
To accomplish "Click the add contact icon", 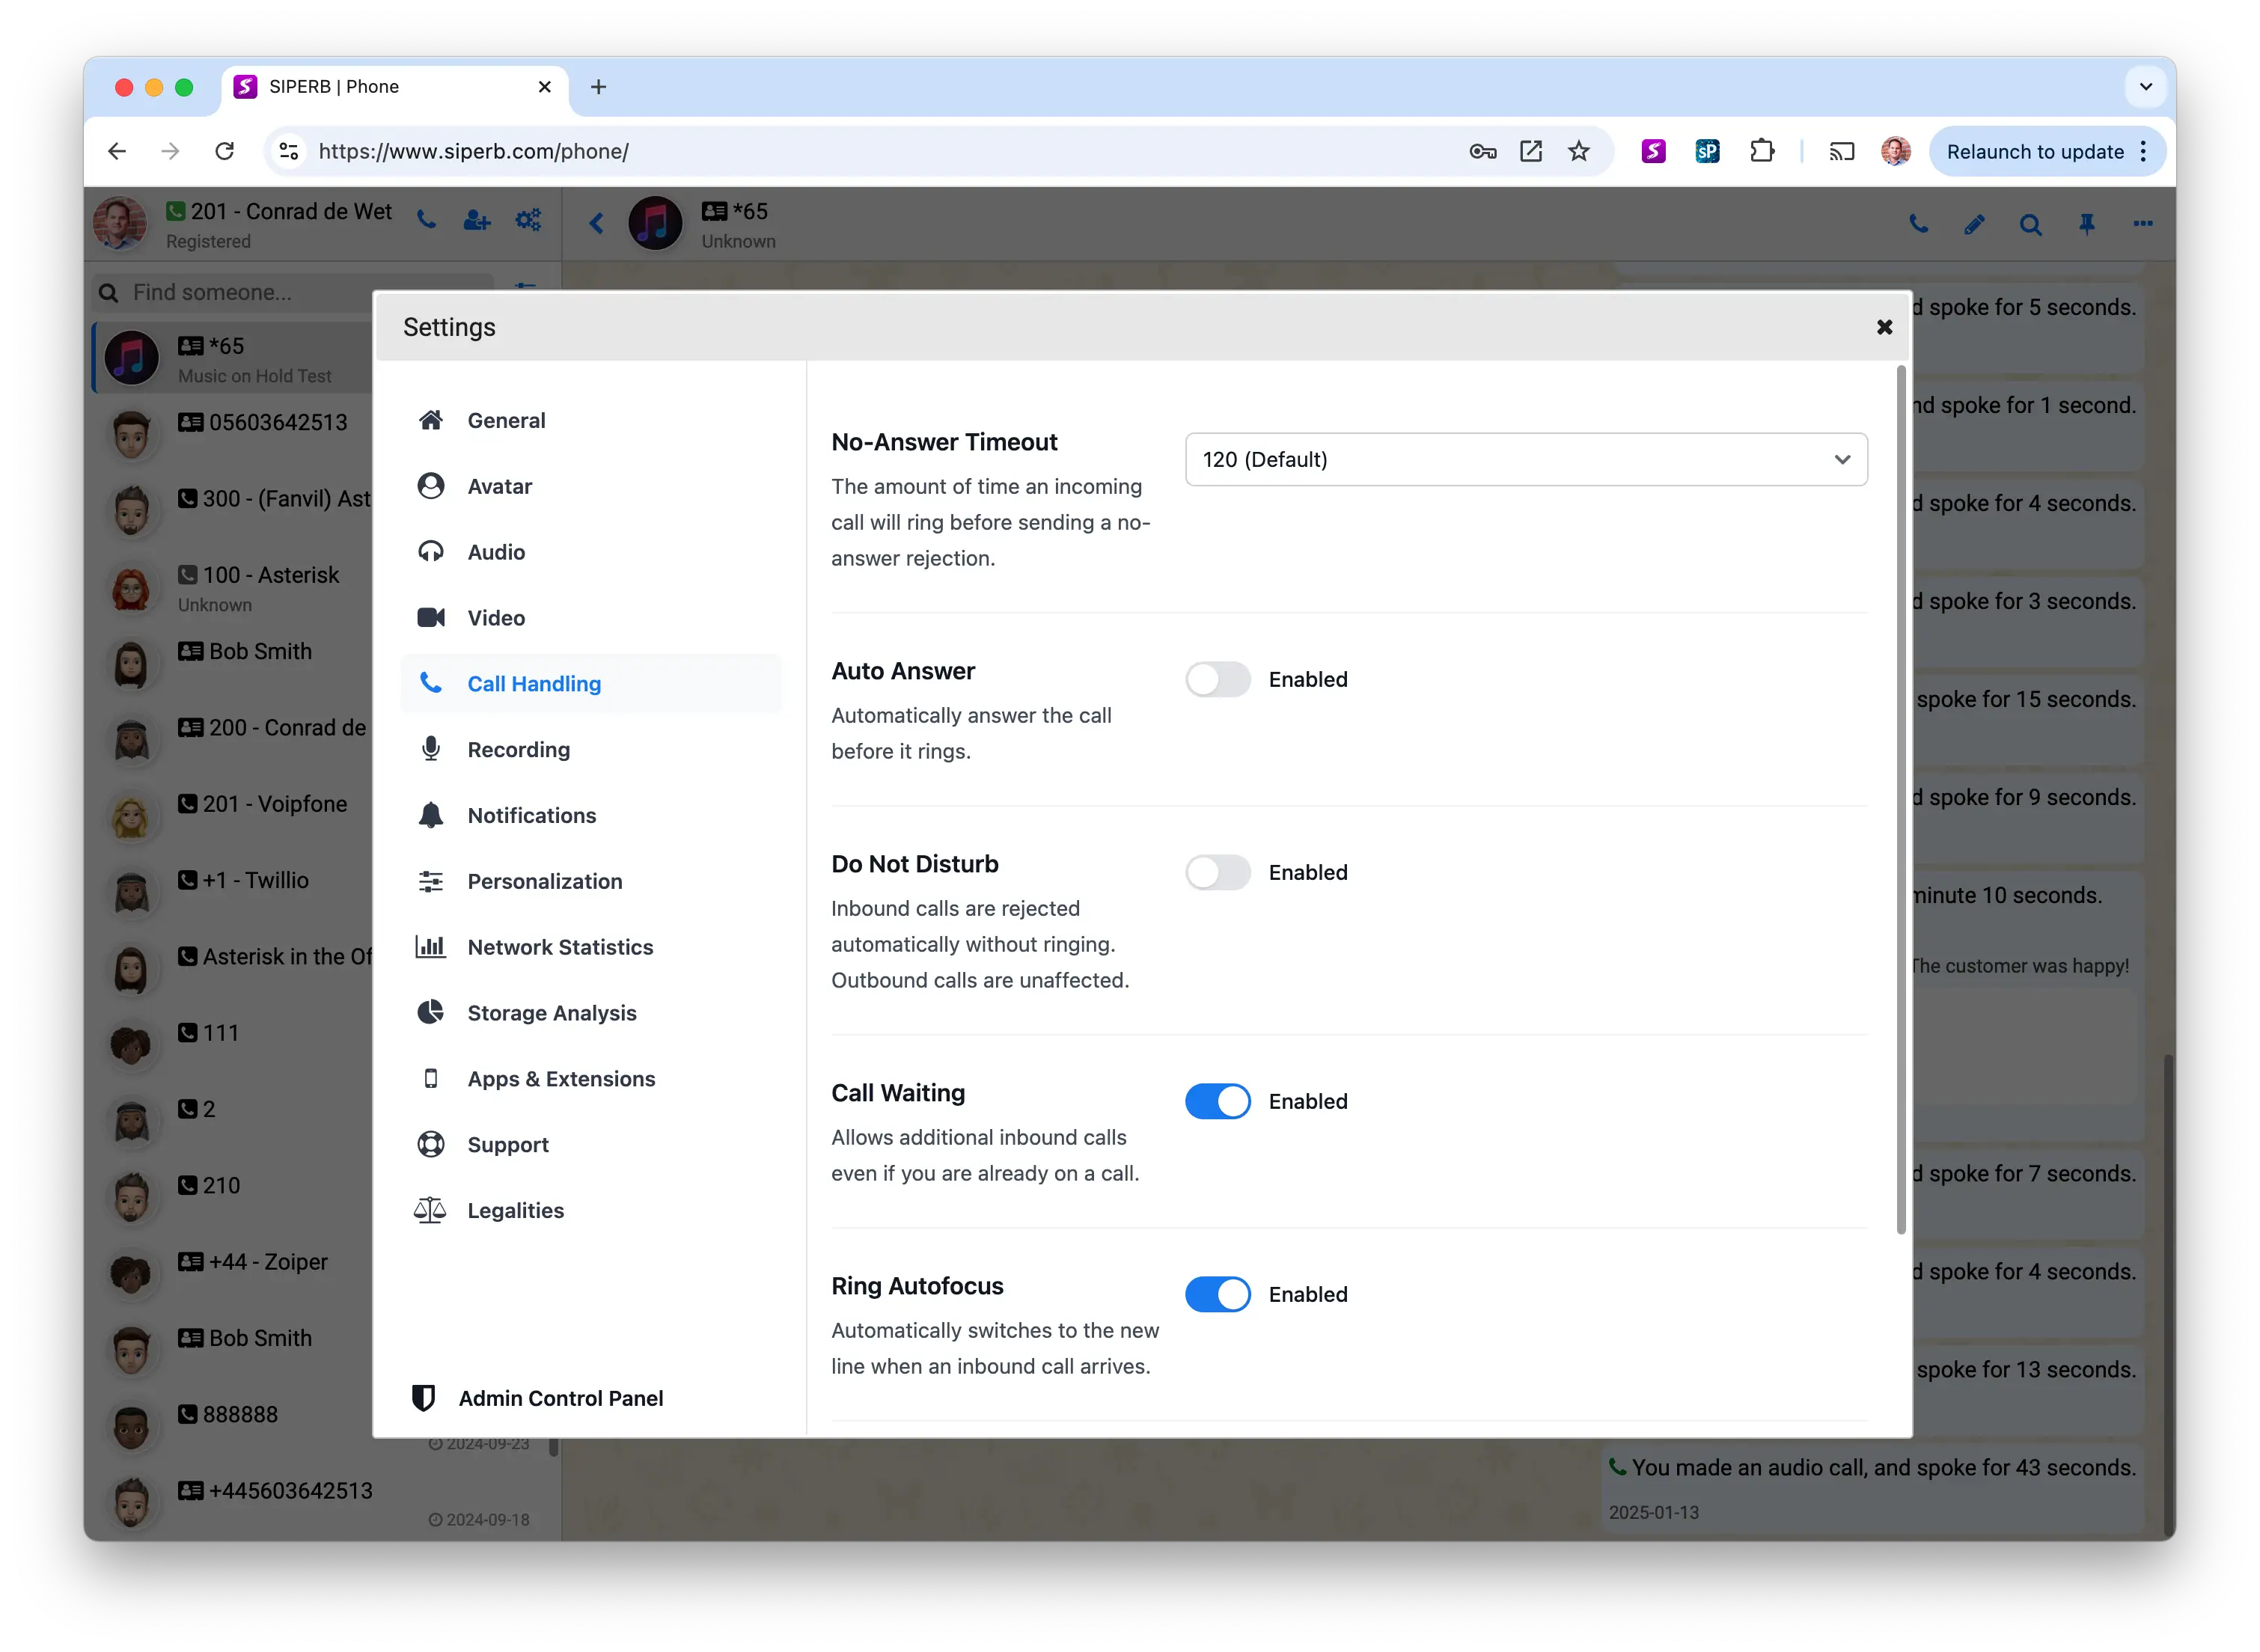I will (477, 220).
